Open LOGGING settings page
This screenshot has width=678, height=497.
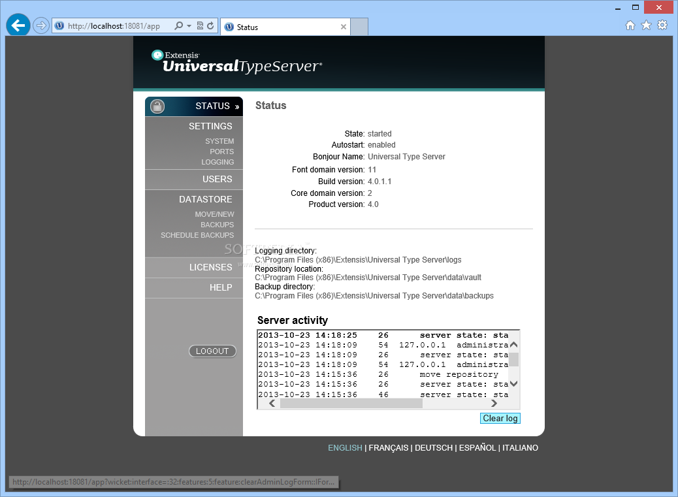tap(218, 162)
